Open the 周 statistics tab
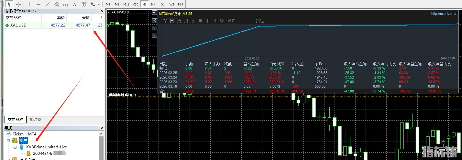Viewport: 462px width, 160px height. (179, 21)
